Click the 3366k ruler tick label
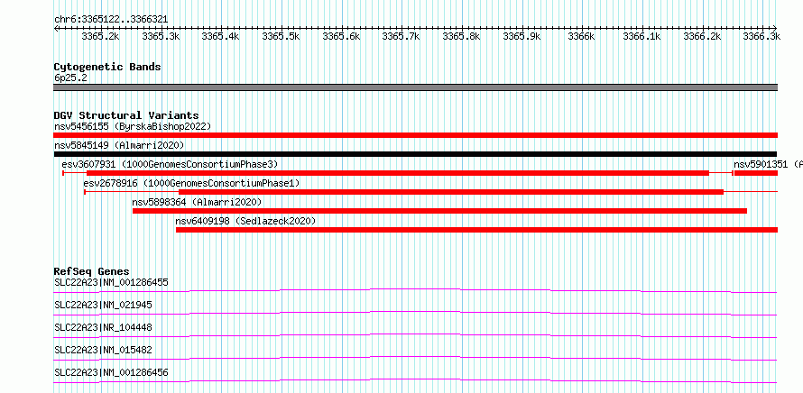This screenshot has width=803, height=393. point(581,36)
